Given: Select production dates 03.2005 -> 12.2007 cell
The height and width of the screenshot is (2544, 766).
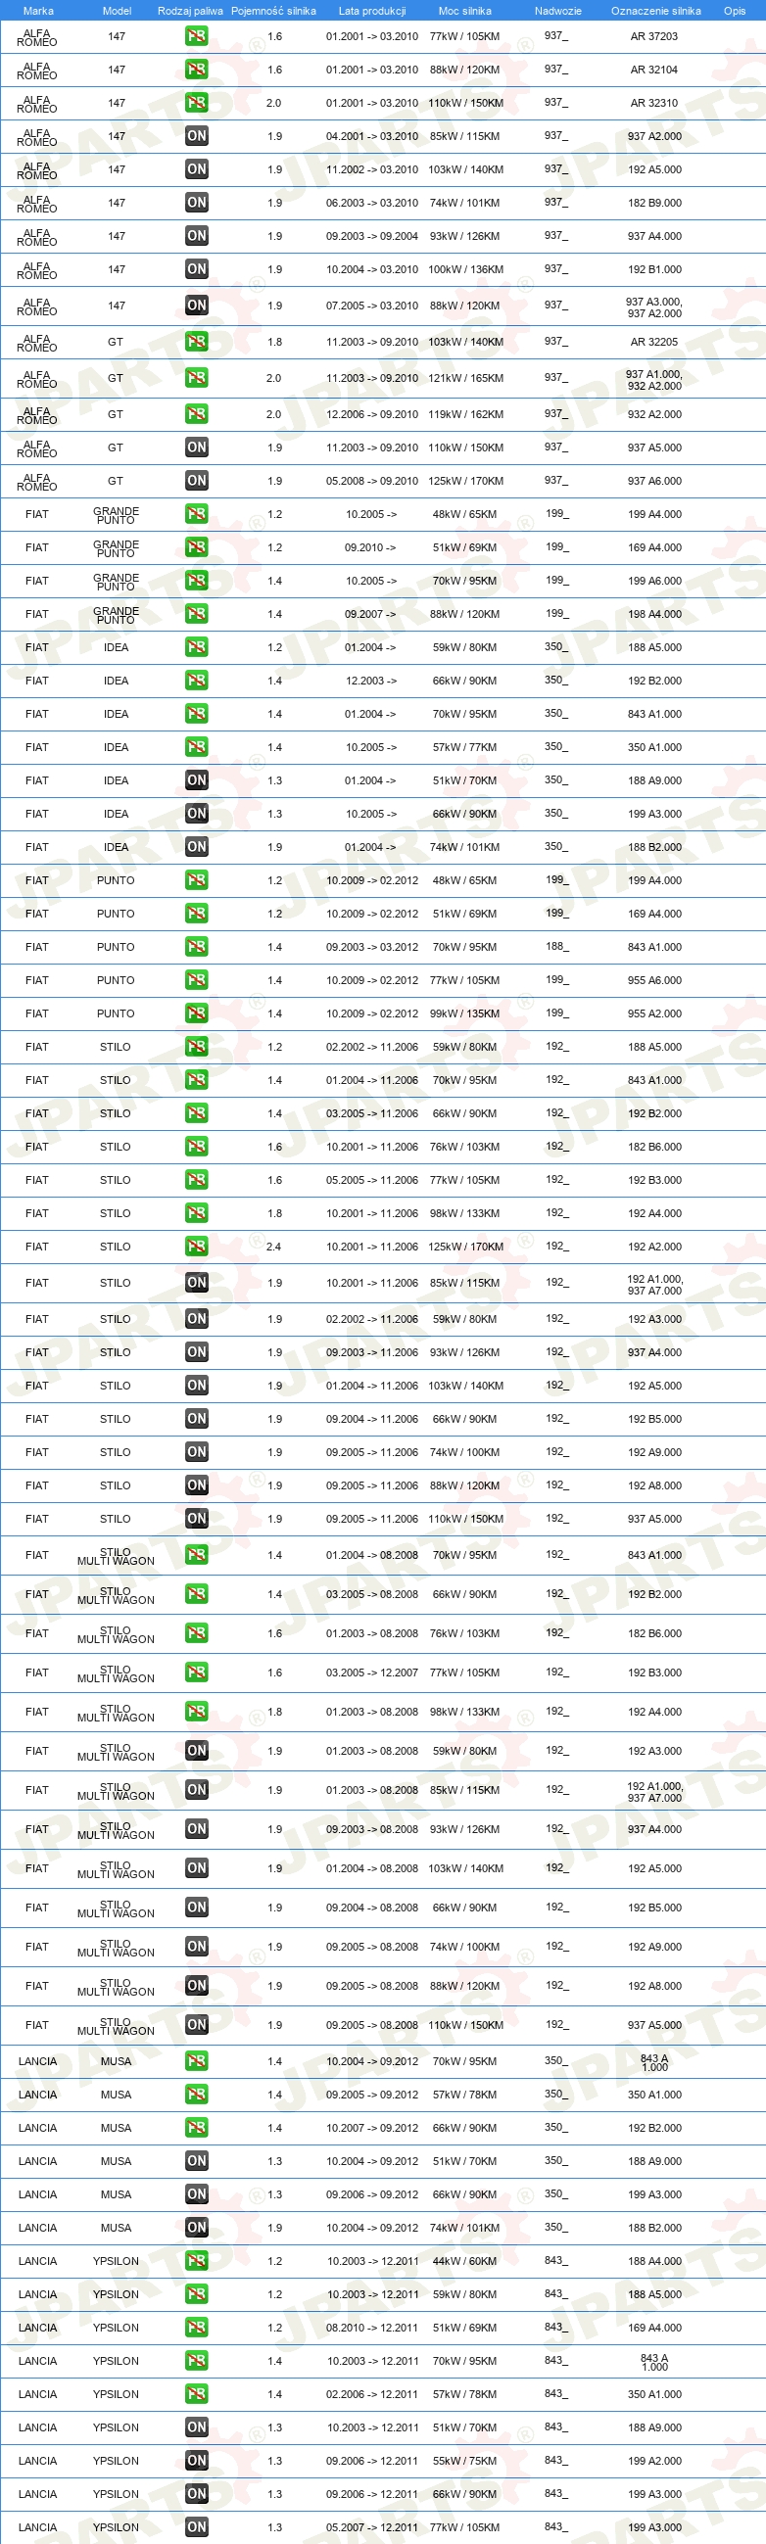Looking at the screenshot, I should (371, 1672).
